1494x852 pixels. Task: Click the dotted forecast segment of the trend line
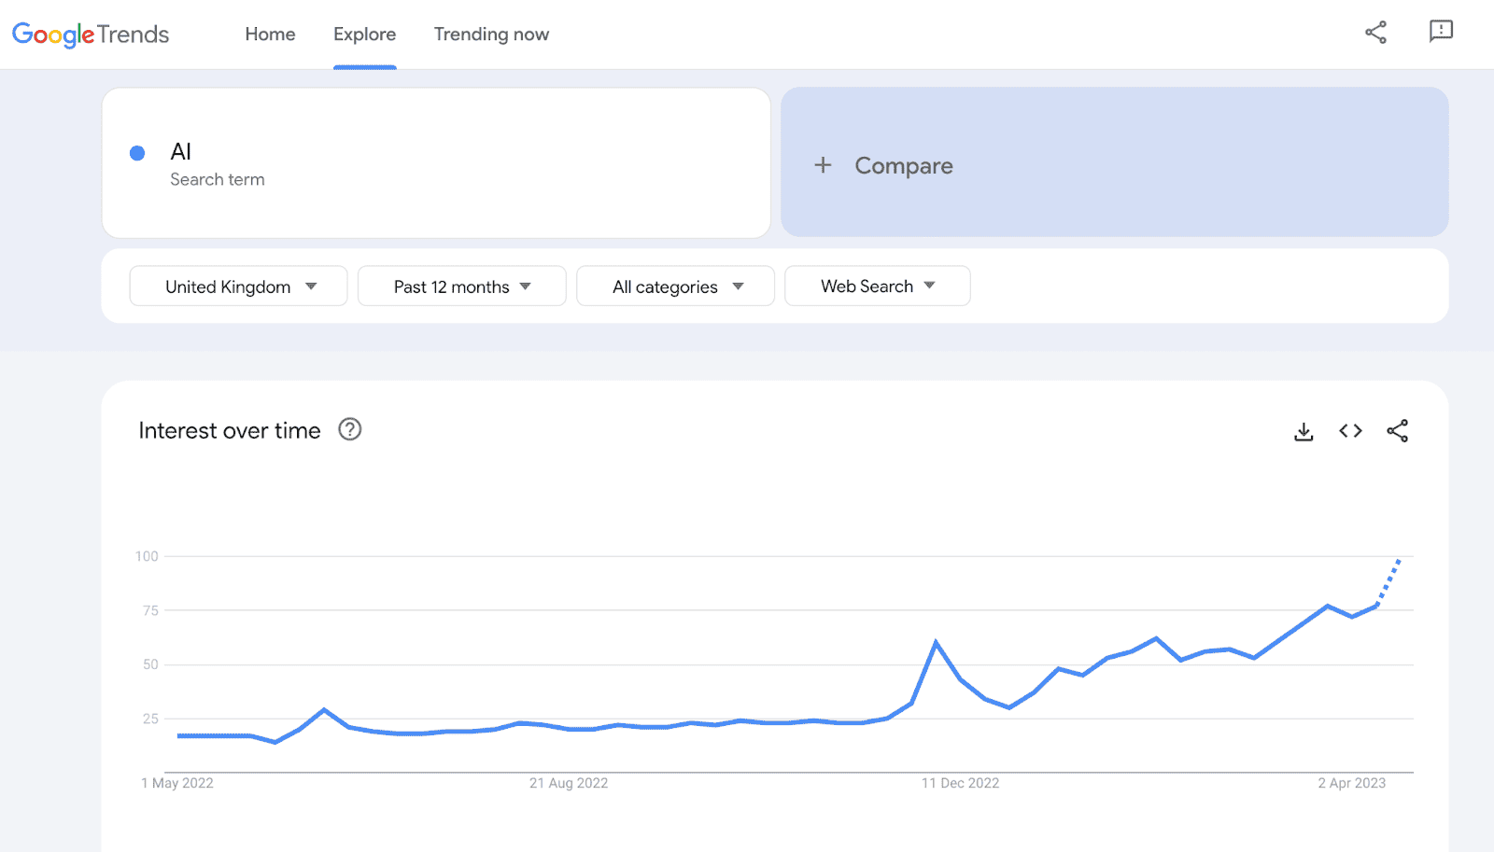(x=1388, y=583)
